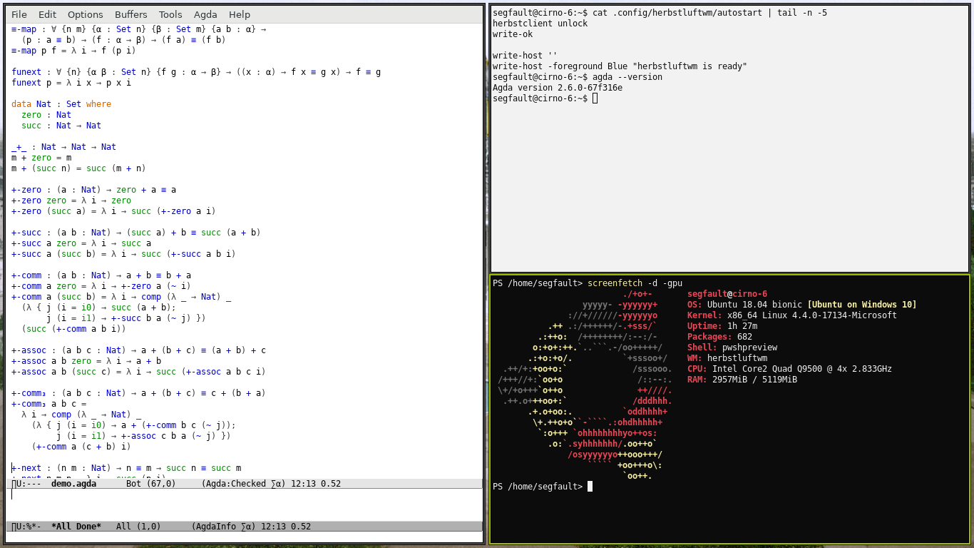Click the 'Packages: 682' line

(x=719, y=337)
